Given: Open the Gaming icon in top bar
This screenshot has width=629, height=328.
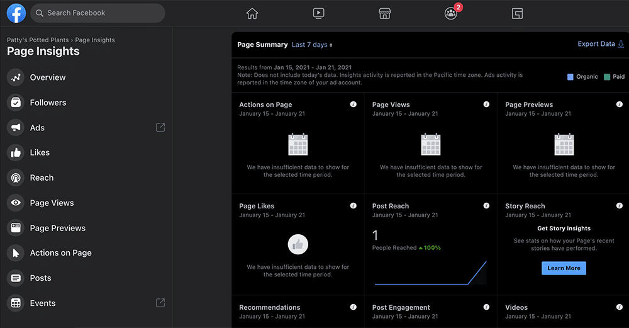Looking at the screenshot, I should [x=517, y=13].
